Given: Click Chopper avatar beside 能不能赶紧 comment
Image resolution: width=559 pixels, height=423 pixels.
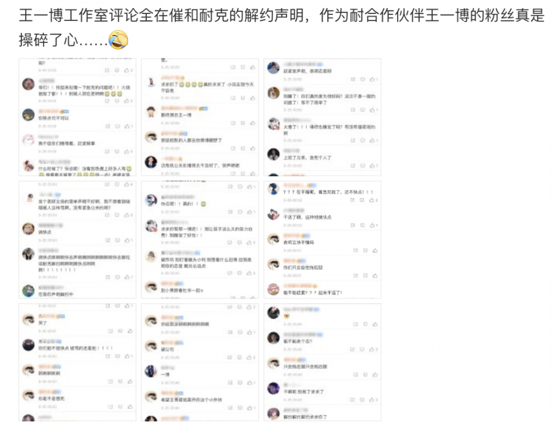Looking at the screenshot, I should [x=274, y=289].
